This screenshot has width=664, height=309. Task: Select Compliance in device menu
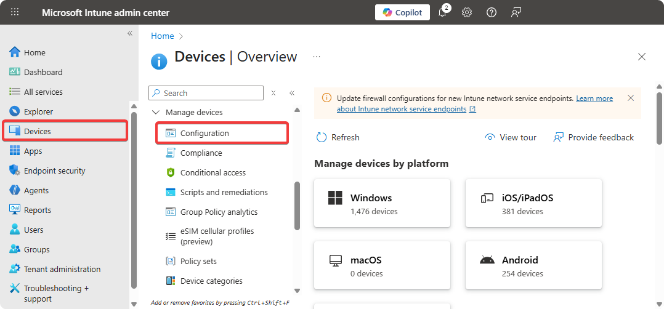201,153
